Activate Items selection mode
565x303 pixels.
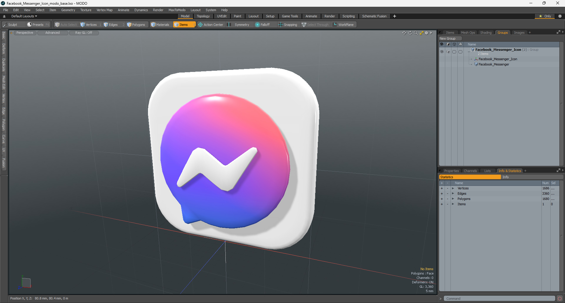pyautogui.click(x=184, y=25)
